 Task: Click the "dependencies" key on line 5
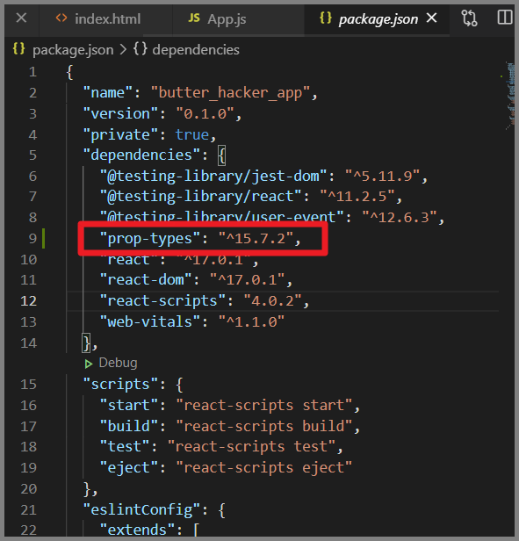pos(142,155)
